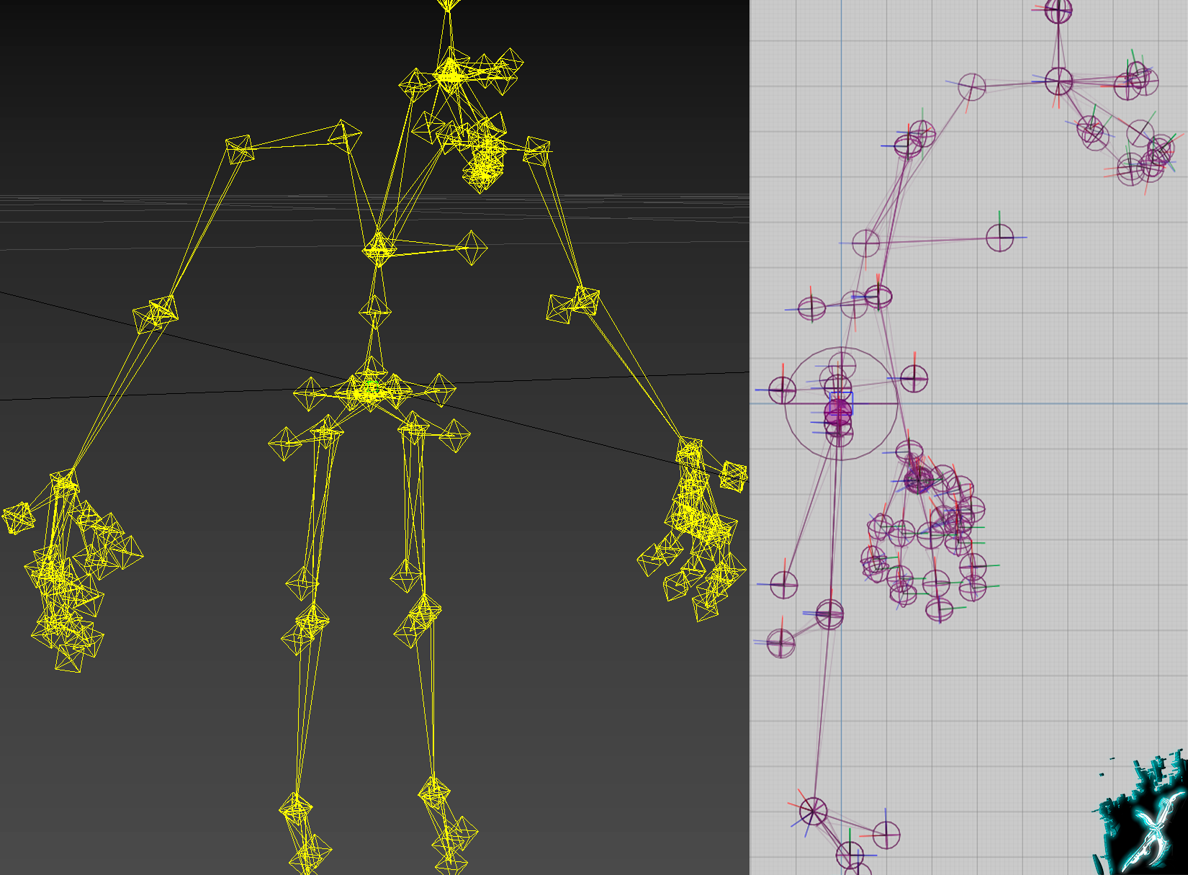The height and width of the screenshot is (875, 1188).
Task: Select the blue square pelvis joint marker
Action: 841,403
